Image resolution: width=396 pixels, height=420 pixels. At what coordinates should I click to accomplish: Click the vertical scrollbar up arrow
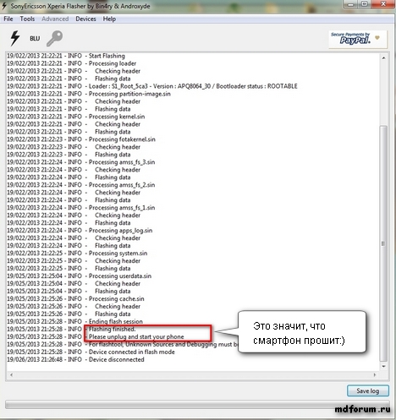pyautogui.click(x=383, y=58)
